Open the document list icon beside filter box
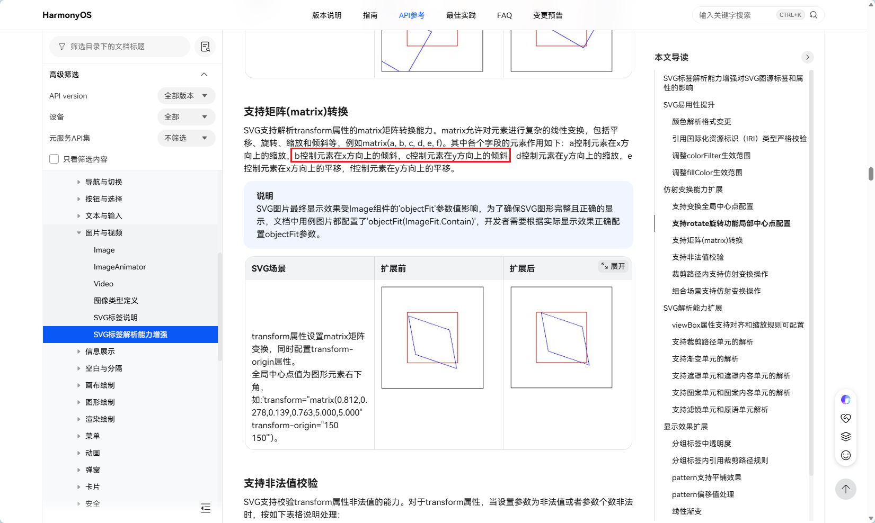This screenshot has width=875, height=523. (x=205, y=47)
